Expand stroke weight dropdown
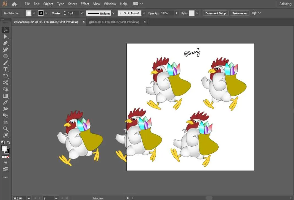 [82, 13]
